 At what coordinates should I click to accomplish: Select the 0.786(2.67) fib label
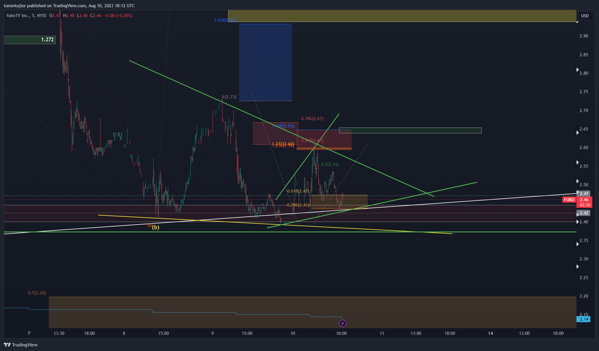(x=312, y=119)
